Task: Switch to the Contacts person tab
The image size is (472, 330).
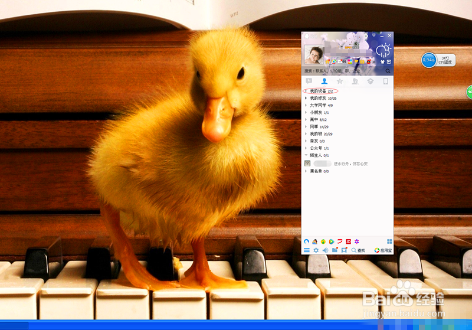Action: (324, 81)
